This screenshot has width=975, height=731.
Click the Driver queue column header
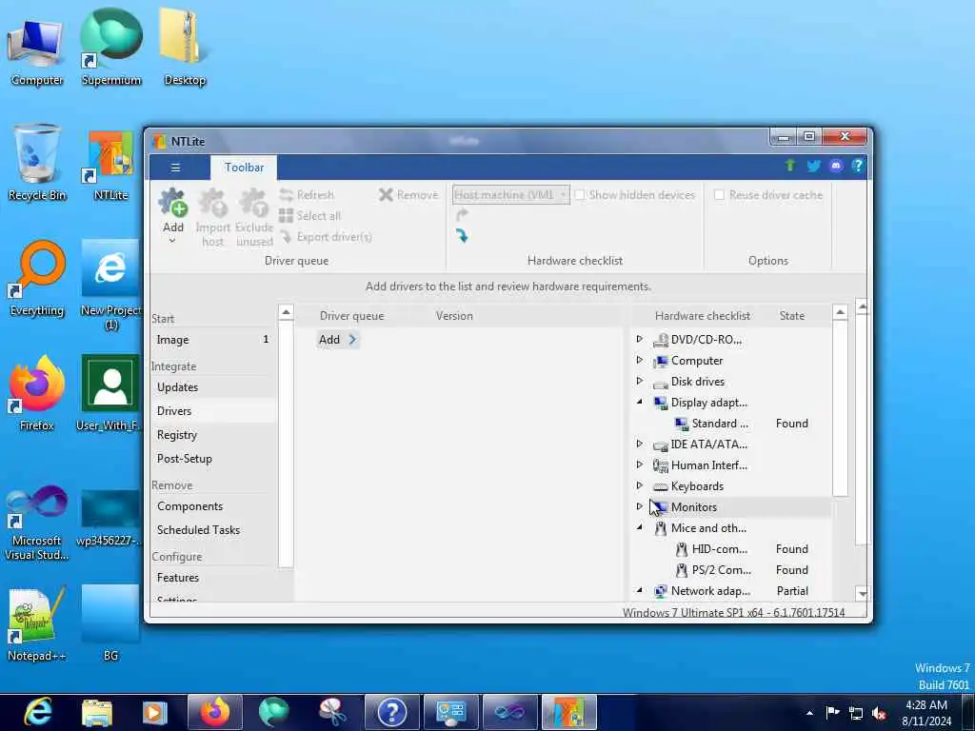point(352,316)
